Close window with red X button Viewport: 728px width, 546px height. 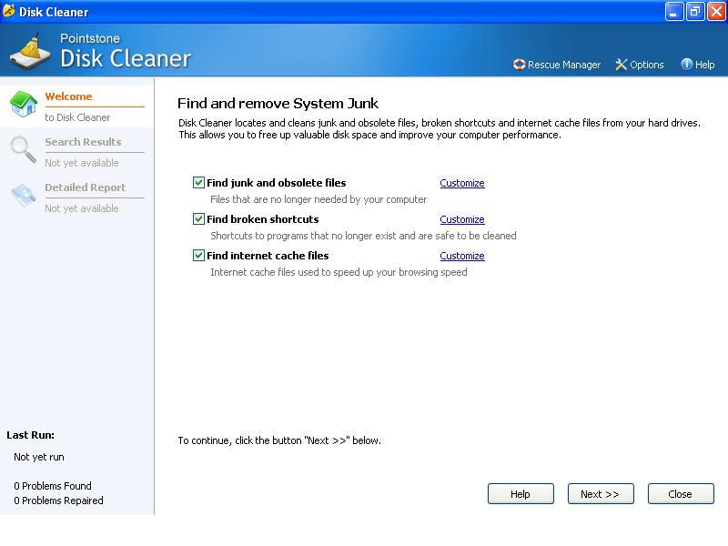click(716, 12)
